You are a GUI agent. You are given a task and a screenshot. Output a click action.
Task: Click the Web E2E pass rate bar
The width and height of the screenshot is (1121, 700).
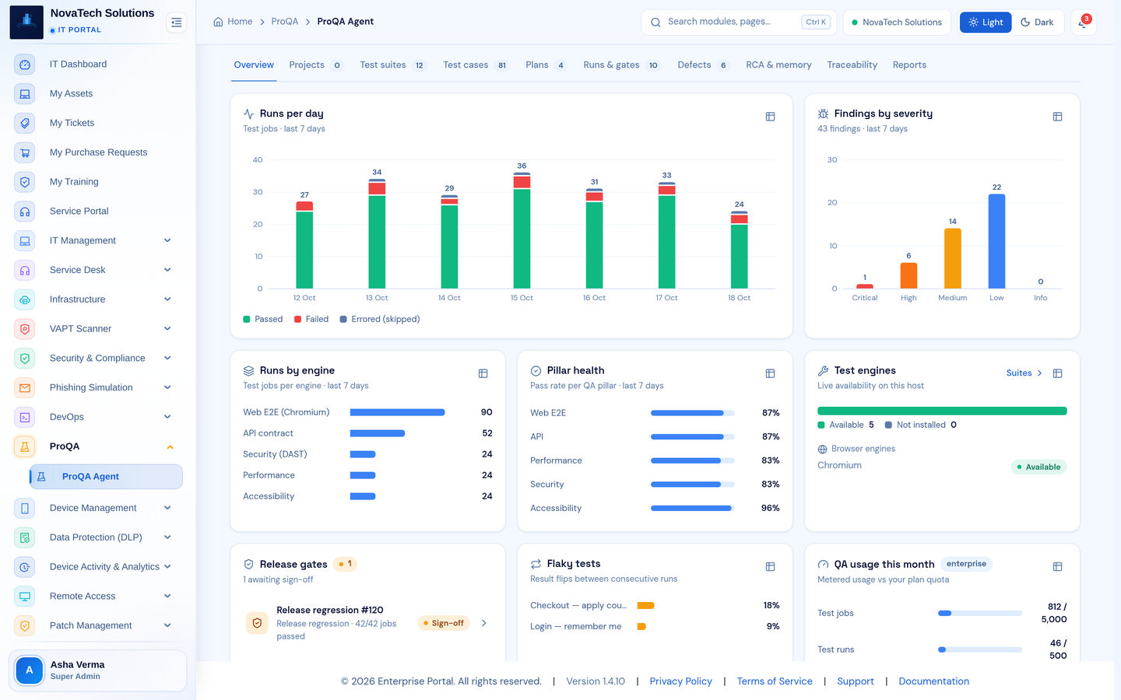coord(692,413)
